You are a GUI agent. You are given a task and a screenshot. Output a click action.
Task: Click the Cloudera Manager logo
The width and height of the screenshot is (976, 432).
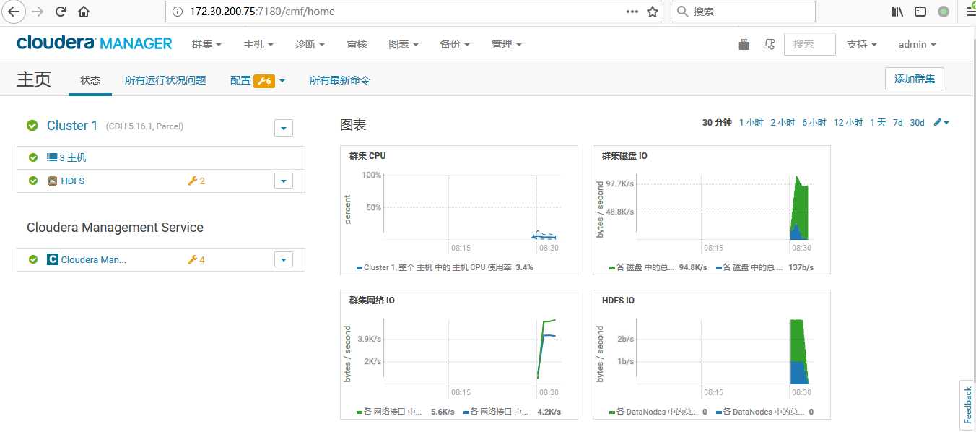[95, 43]
